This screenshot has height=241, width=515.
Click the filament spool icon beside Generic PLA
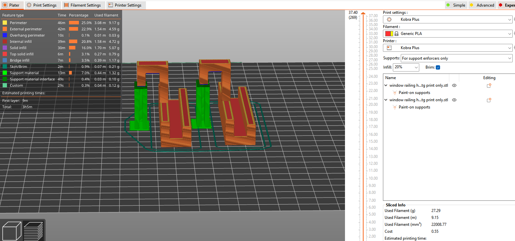tap(396, 33)
